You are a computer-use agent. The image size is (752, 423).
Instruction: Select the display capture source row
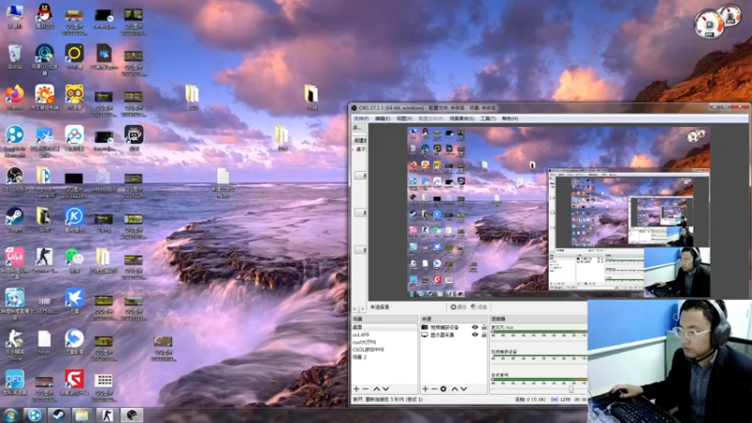coord(454,335)
